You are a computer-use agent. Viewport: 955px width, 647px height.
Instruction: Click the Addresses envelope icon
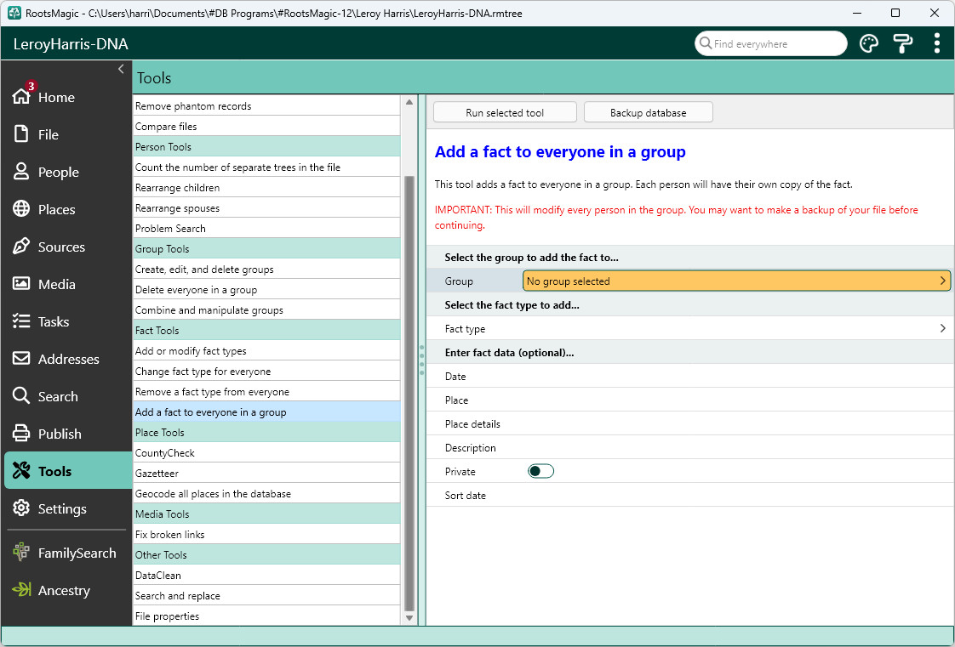coord(21,358)
